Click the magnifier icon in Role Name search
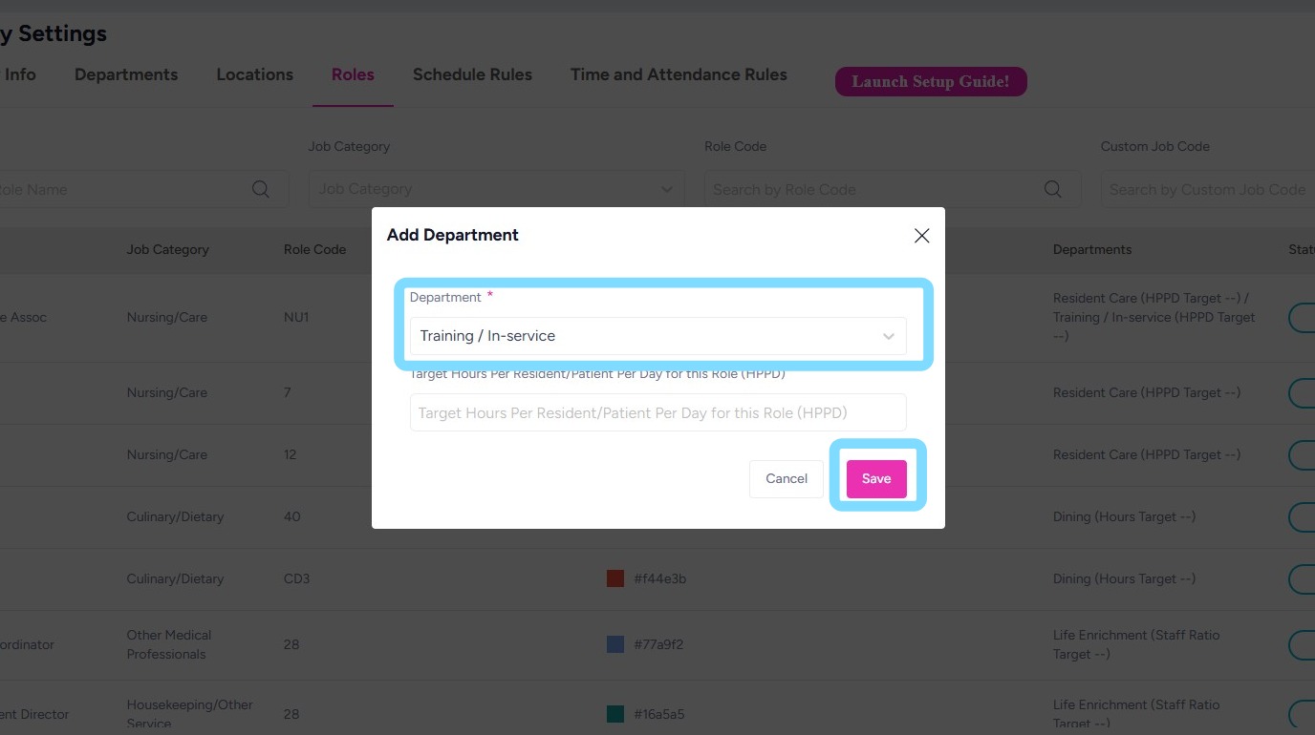This screenshot has width=1315, height=735. click(260, 189)
